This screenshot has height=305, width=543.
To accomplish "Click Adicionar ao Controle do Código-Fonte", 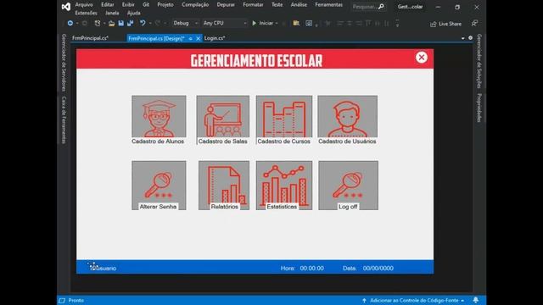I will point(413,300).
